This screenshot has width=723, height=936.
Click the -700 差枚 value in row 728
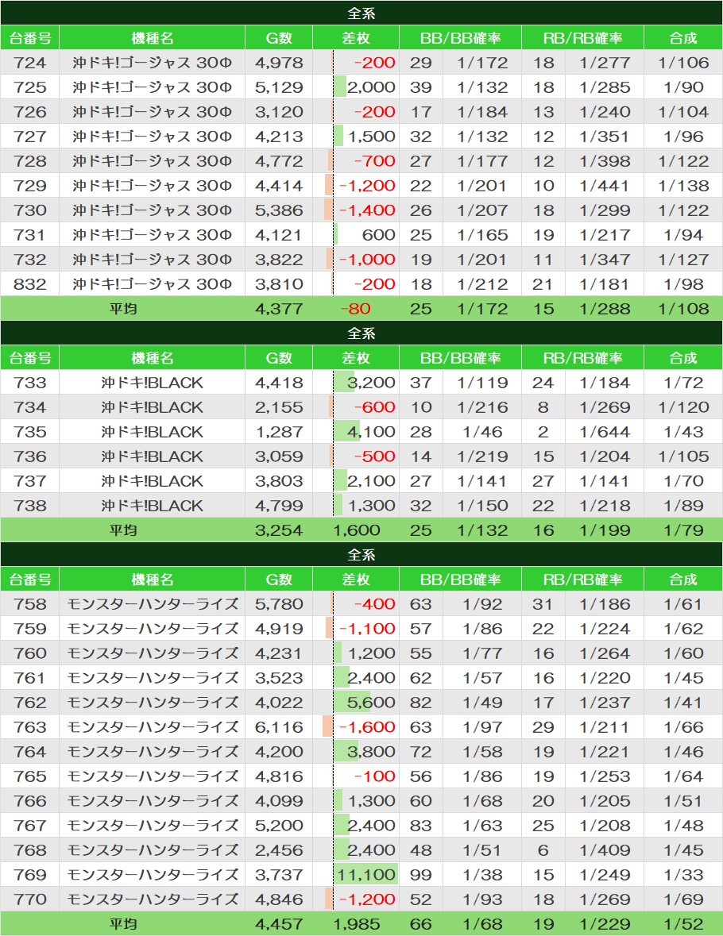click(375, 161)
